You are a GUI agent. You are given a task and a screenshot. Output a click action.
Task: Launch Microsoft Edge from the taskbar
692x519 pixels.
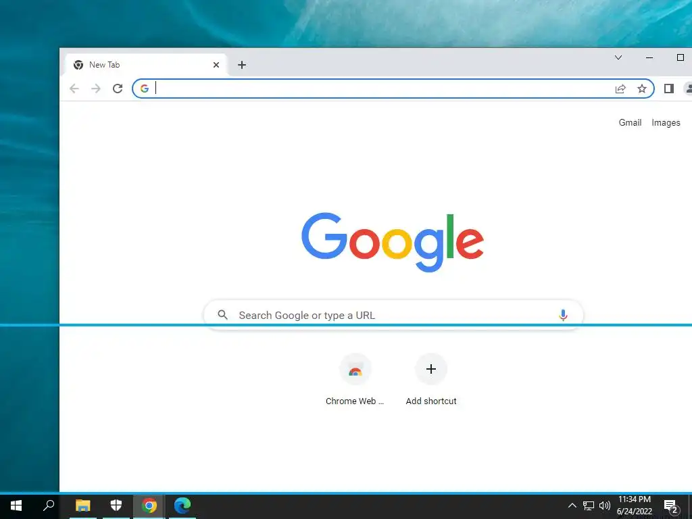[x=182, y=505]
